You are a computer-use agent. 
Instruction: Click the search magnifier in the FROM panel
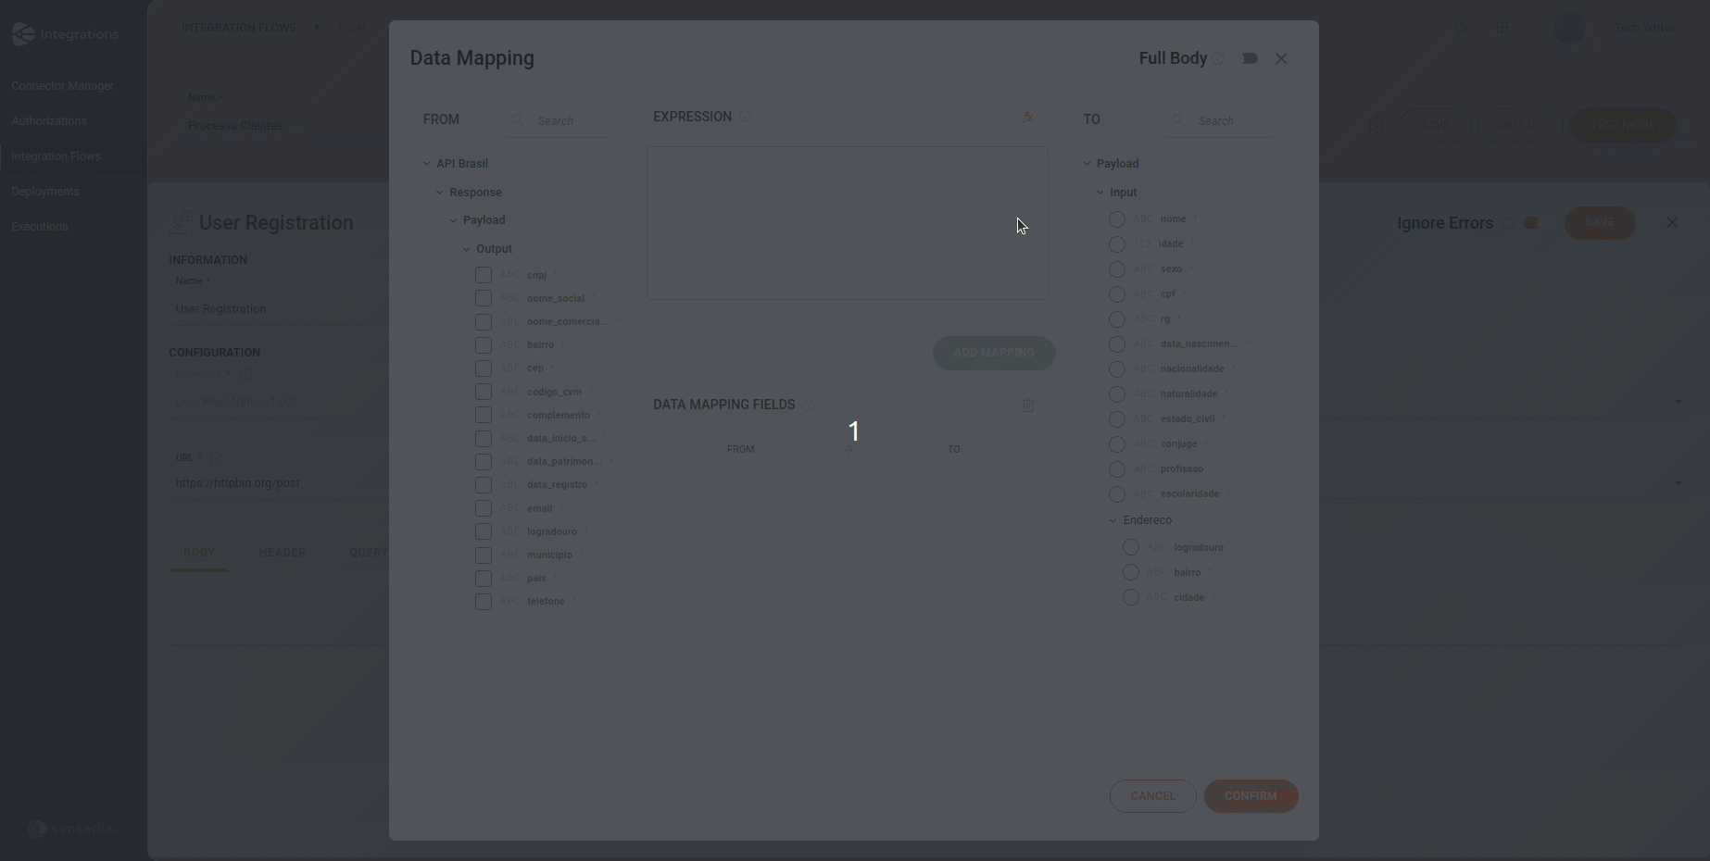[517, 120]
